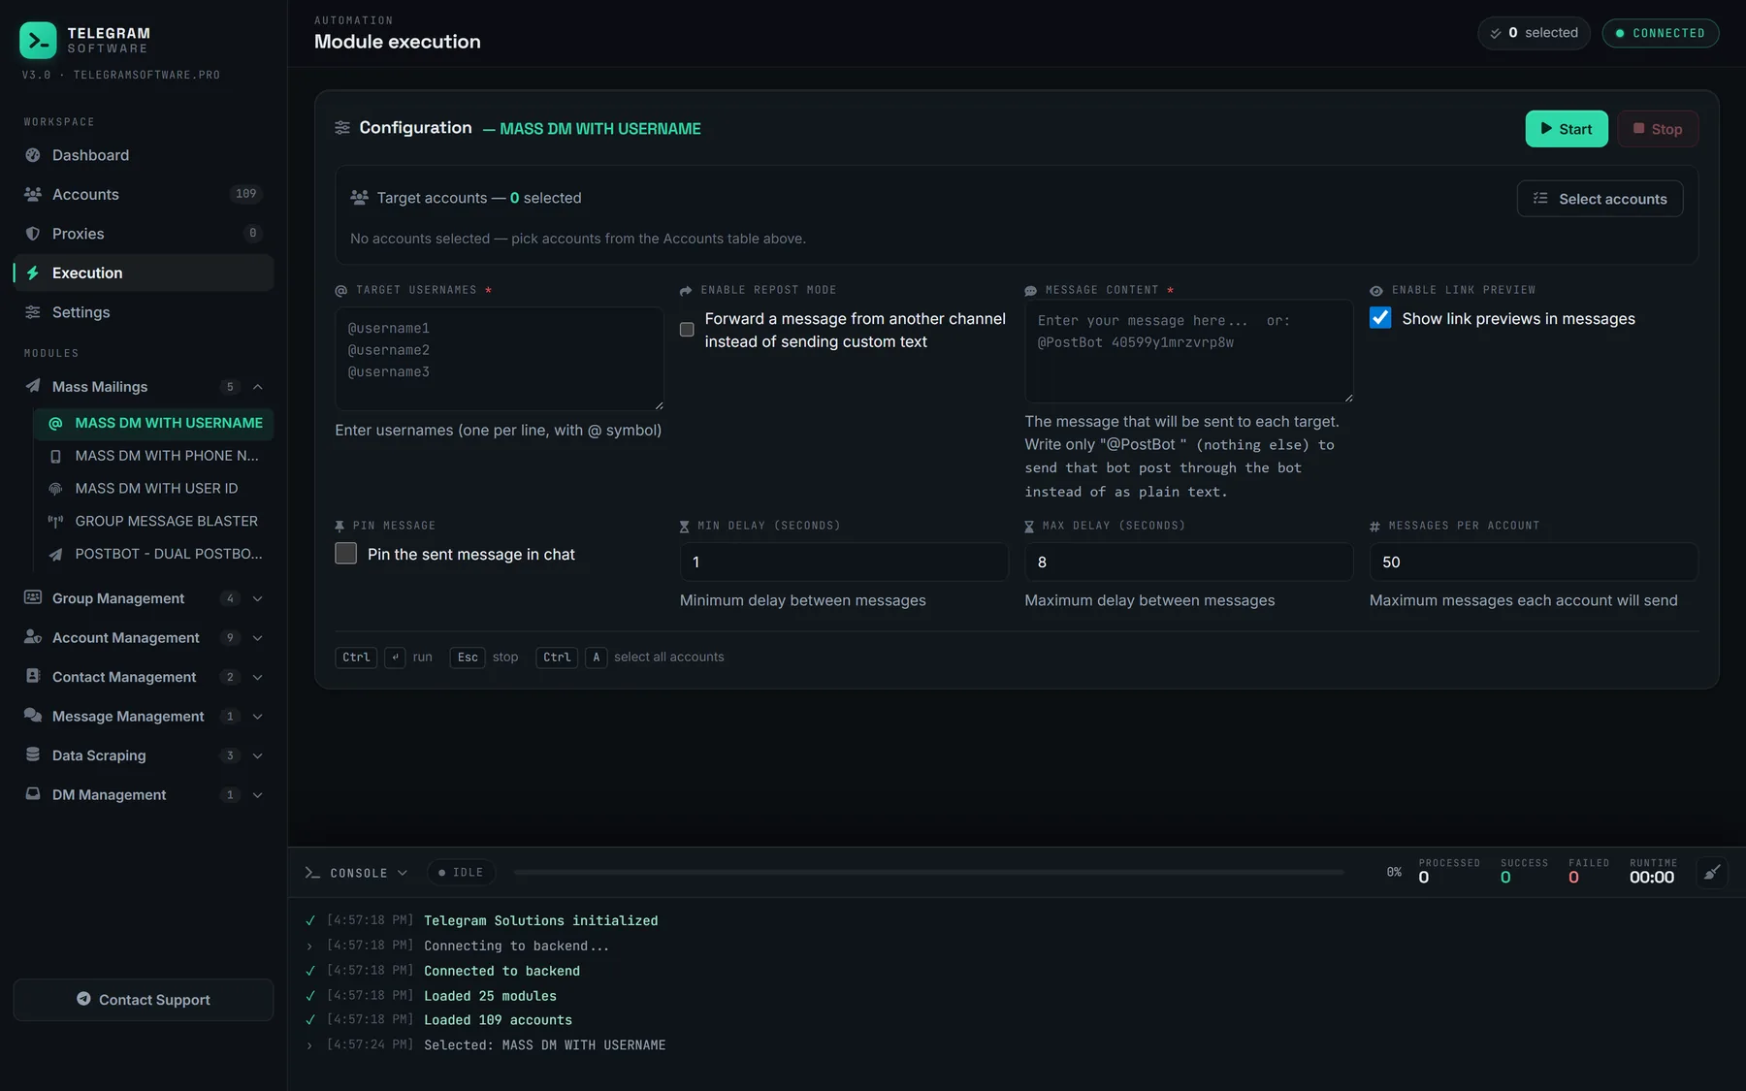The width and height of the screenshot is (1746, 1091).
Task: Click into the Target Usernames text area
Action: click(x=500, y=359)
